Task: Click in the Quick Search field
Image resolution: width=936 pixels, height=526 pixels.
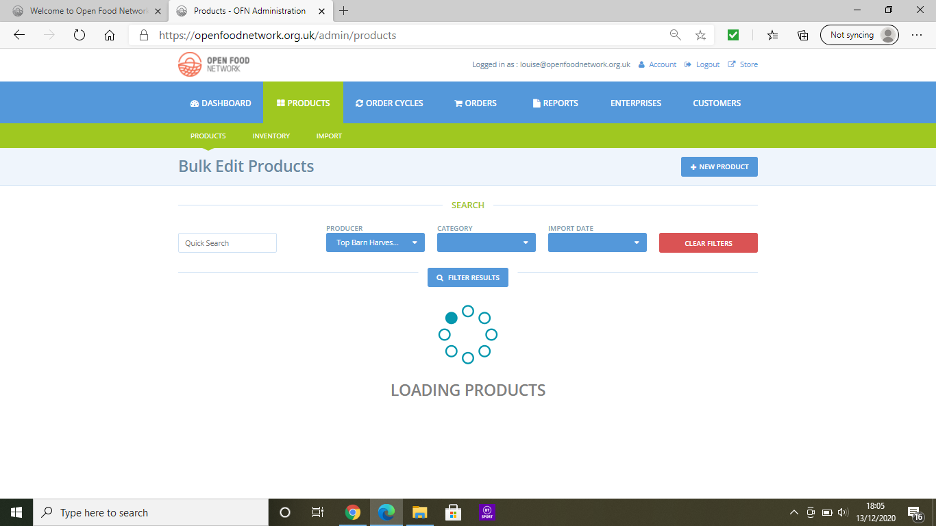Action: [x=227, y=243]
